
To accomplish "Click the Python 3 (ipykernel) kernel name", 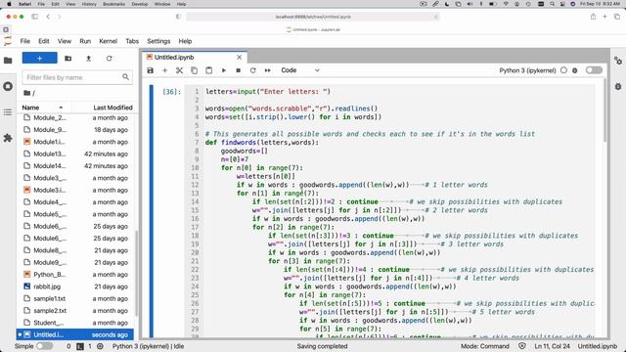I will [527, 70].
